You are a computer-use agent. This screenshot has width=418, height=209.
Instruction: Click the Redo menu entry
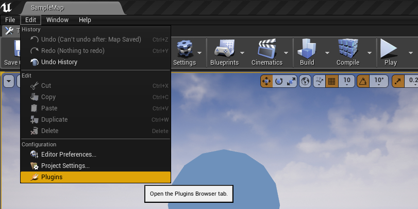click(x=95, y=51)
